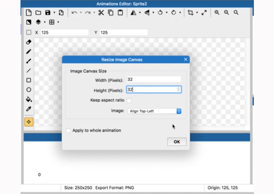The width and height of the screenshot is (274, 194).
Task: Open the Image alignment Align Top-Left dropdown
Action: coord(154,111)
